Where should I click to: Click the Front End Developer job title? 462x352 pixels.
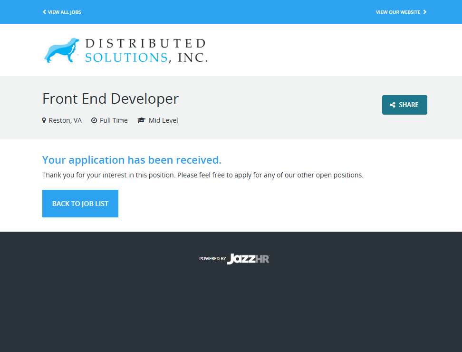[110, 99]
